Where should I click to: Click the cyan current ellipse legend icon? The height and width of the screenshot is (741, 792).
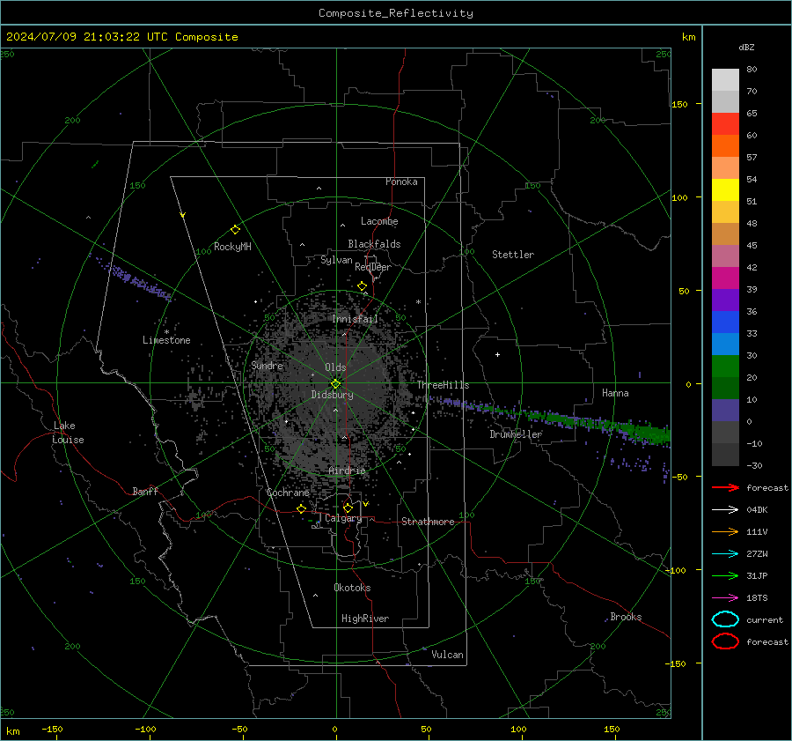point(725,619)
